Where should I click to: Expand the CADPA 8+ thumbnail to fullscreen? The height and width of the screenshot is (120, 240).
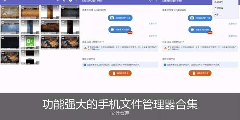[x=38, y=48]
